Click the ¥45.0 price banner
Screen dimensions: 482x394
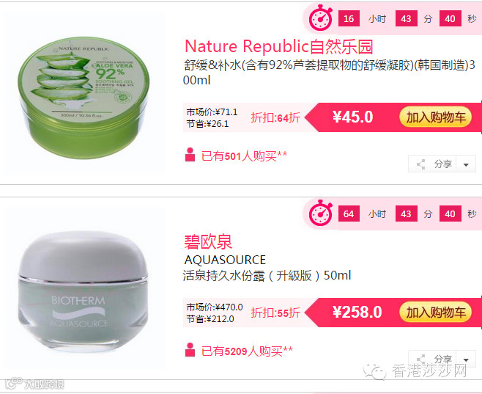352,117
